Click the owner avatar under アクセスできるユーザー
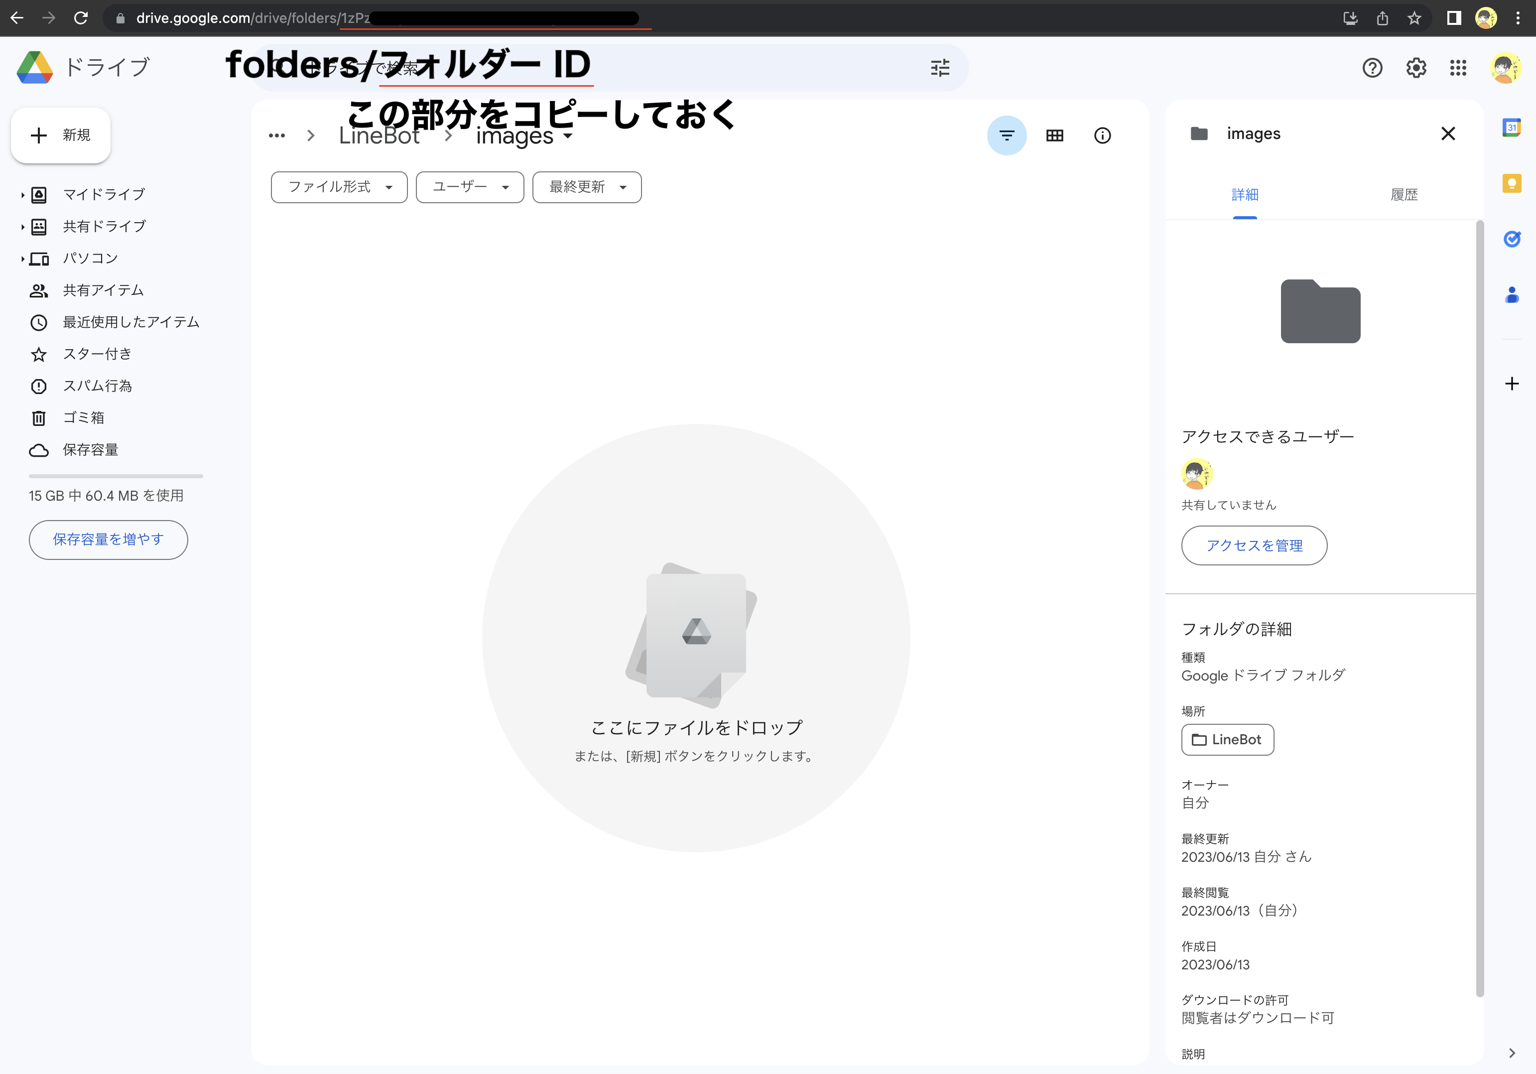Screen dimensions: 1536x1074 pos(1197,474)
